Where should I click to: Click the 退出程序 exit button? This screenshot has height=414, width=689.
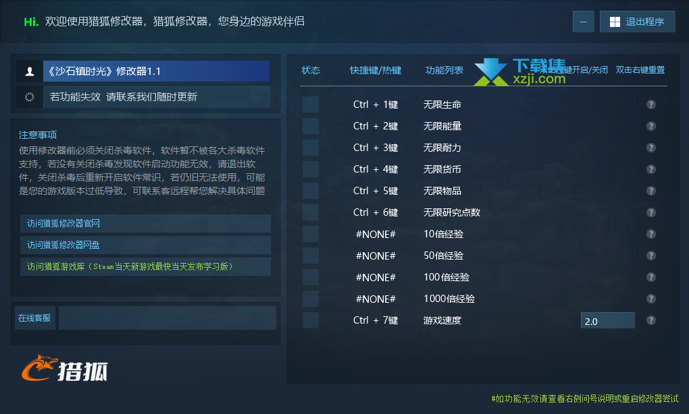tap(637, 22)
